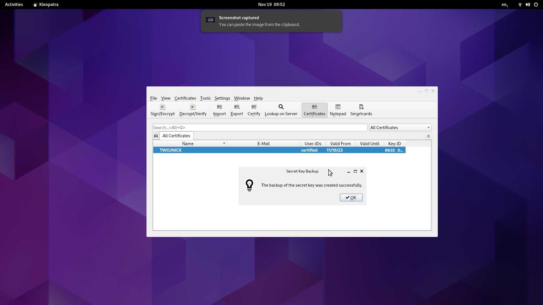Close the current certificates tab
The height and width of the screenshot is (305, 543).
coord(428,136)
